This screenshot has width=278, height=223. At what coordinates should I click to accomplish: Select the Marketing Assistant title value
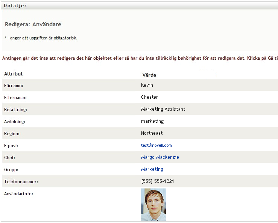click(163, 109)
